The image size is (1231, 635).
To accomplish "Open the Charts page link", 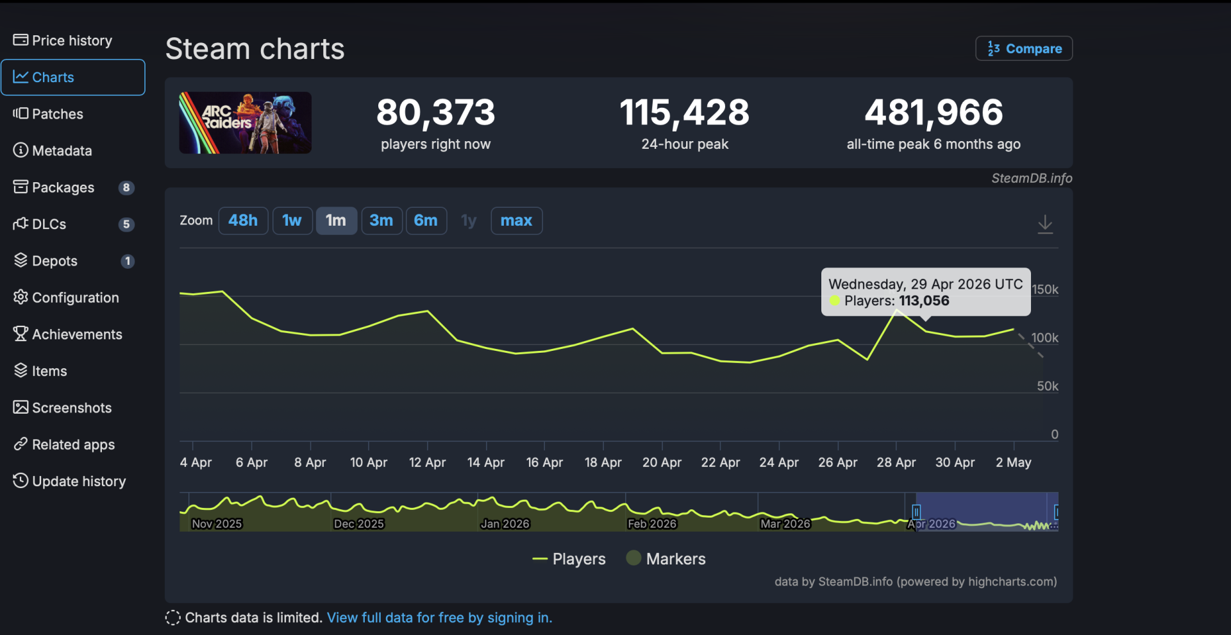I will pos(72,77).
